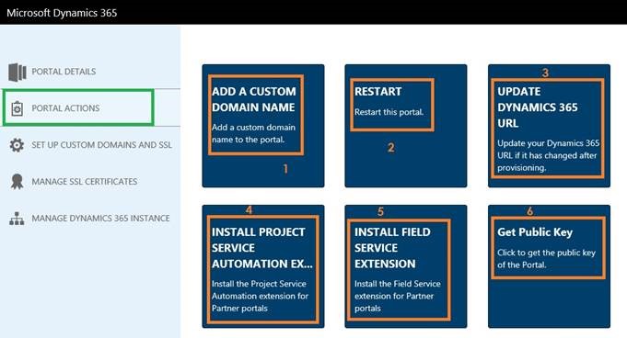Click the Add a Custom Domain Name tile
This screenshot has height=338, width=627.
pyautogui.click(x=263, y=126)
